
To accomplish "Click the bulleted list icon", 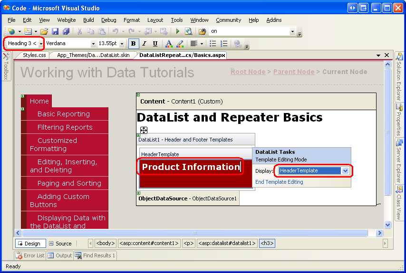I will 213,44.
